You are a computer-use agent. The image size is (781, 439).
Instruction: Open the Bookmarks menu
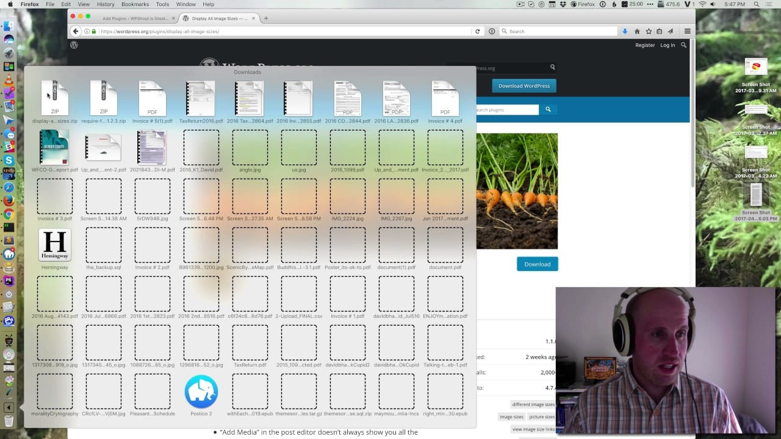click(135, 4)
